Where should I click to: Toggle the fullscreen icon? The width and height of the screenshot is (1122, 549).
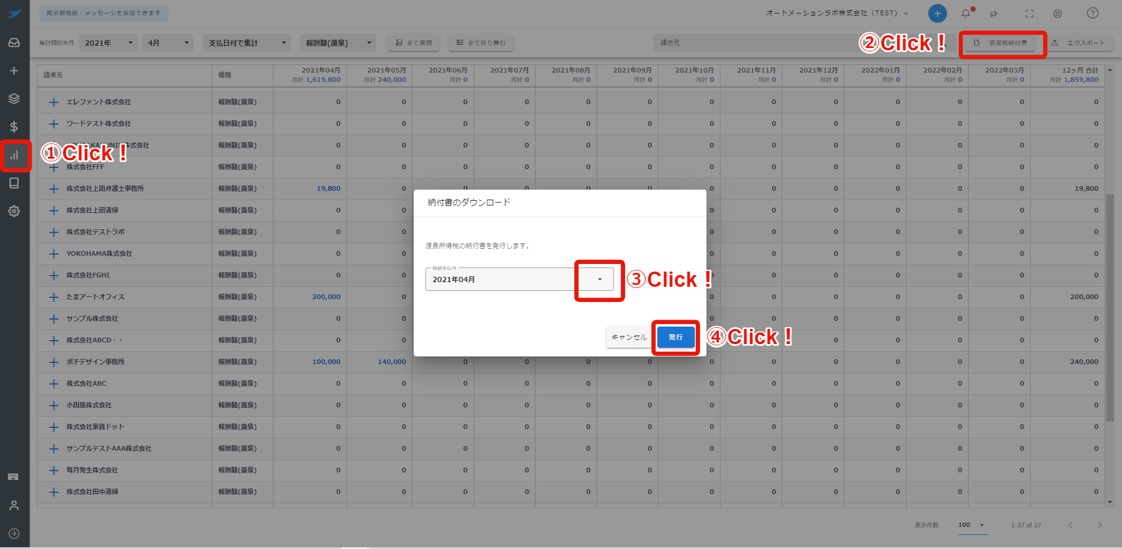1030,13
